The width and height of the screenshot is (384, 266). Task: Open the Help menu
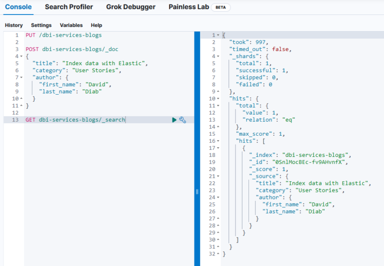point(96,25)
